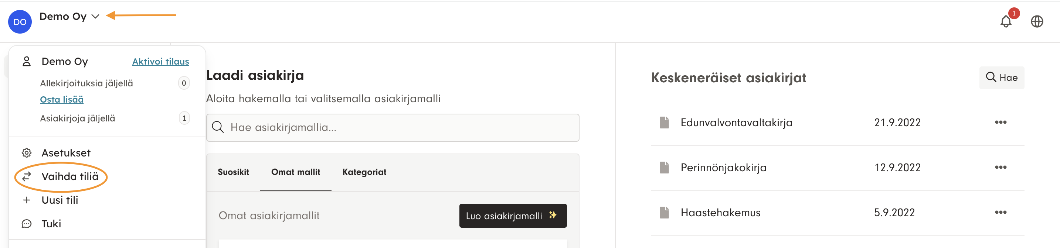Open options for Edunvalvontavaltakirja

click(1000, 123)
